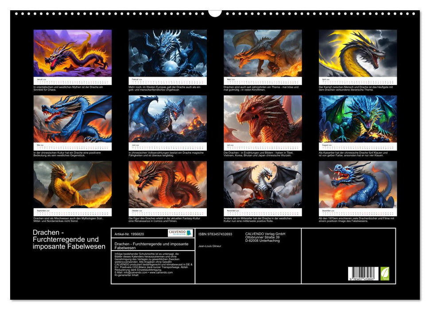Screen dimensions: 430x310
Task: Select the April yellow lightning dragon image
Action: [358, 53]
